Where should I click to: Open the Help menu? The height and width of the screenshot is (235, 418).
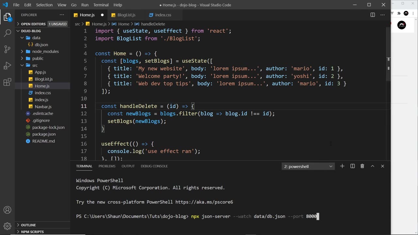tap(118, 5)
